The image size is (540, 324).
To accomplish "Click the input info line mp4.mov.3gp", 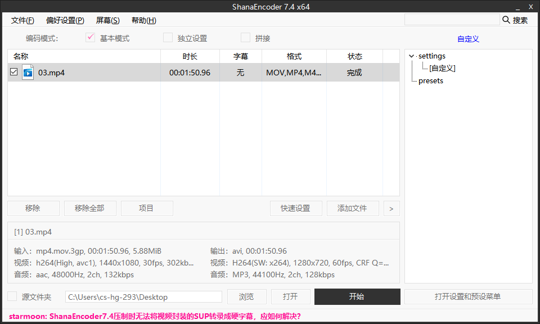I will 88,251.
